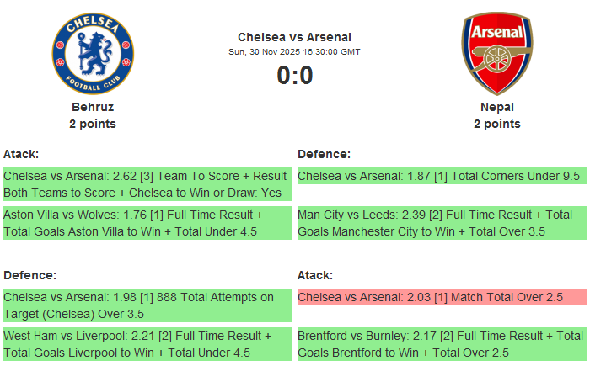Click Nepal's 2 points label
Image resolution: width=590 pixels, height=387 pixels.
point(496,124)
